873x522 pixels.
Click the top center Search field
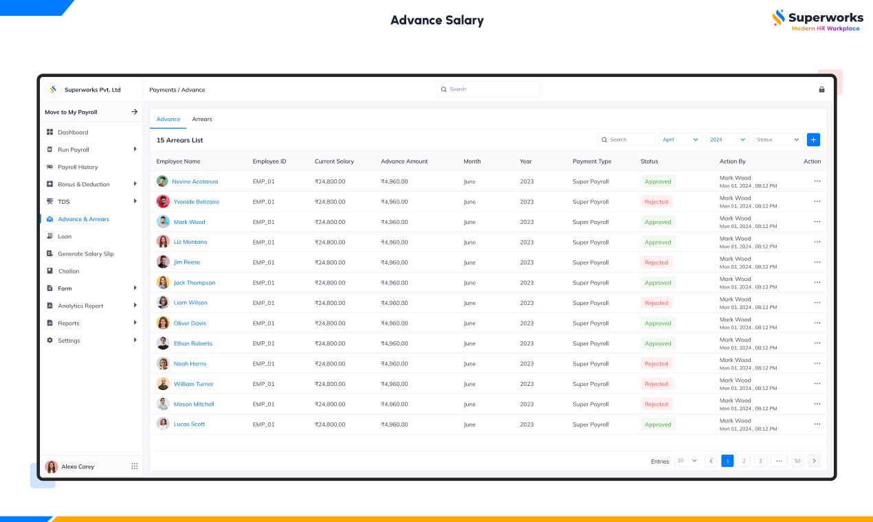[488, 89]
